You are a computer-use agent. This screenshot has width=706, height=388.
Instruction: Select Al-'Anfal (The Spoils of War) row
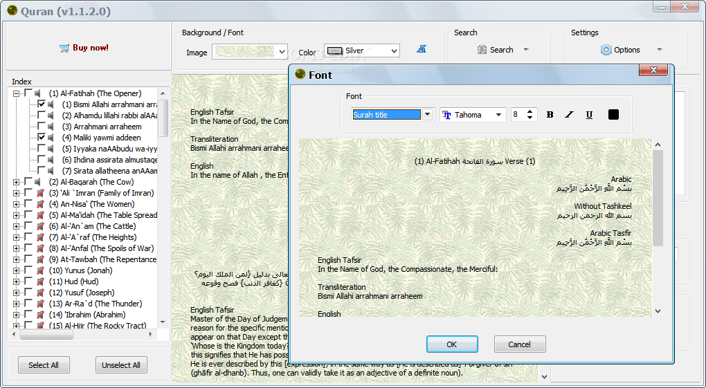101,248
